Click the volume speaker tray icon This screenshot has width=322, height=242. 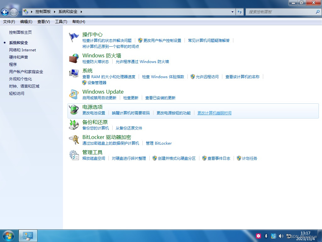[x=281, y=236]
